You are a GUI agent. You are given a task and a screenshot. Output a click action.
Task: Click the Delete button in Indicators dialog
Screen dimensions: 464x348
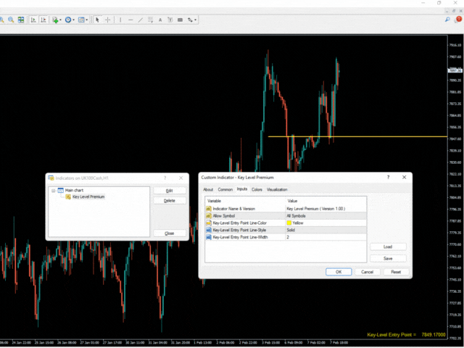[x=169, y=200]
